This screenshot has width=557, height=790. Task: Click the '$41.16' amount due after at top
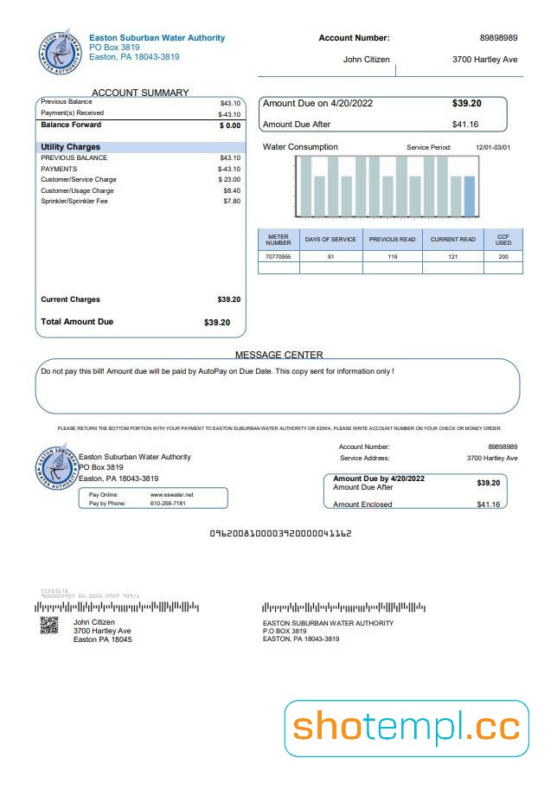(465, 124)
